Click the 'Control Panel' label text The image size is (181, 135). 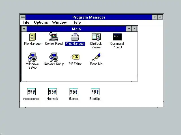pyautogui.click(x=54, y=44)
